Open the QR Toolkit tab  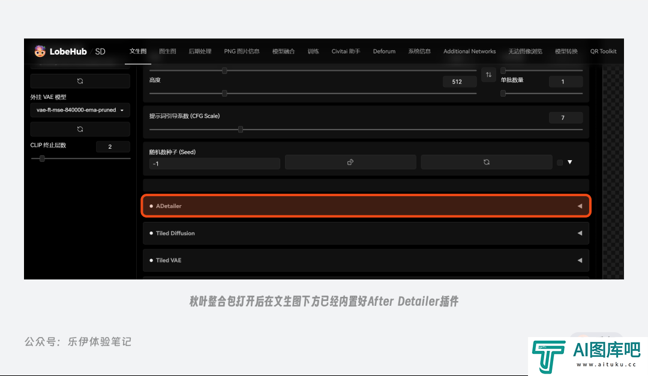click(603, 52)
